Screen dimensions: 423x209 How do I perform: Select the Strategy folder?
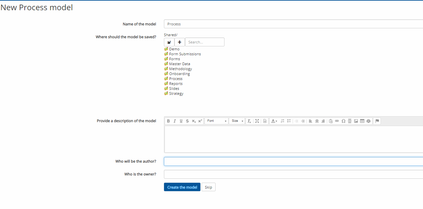[x=176, y=93]
